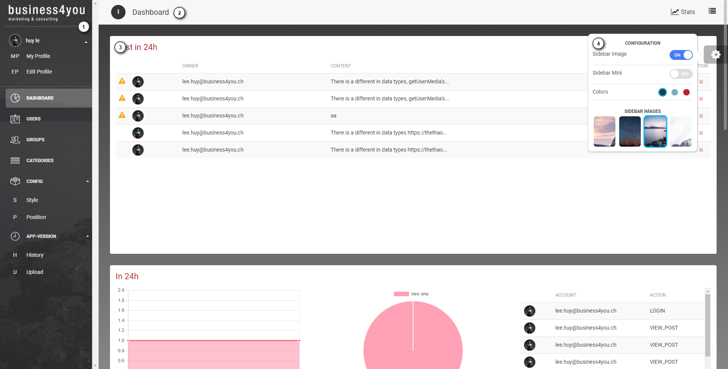728x369 pixels.
Task: Click the ACCOUNT column header
Action: click(x=566, y=295)
